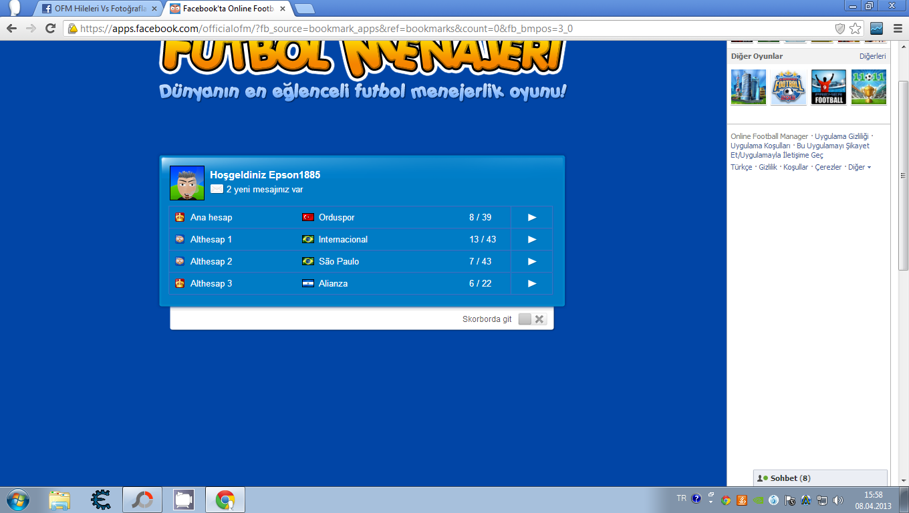Open the Çerezler link
The image size is (909, 513).
(x=829, y=167)
